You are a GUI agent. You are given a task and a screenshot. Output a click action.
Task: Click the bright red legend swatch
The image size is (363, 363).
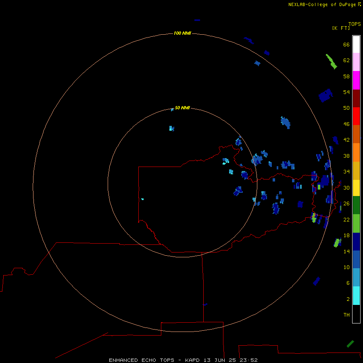click(356, 116)
